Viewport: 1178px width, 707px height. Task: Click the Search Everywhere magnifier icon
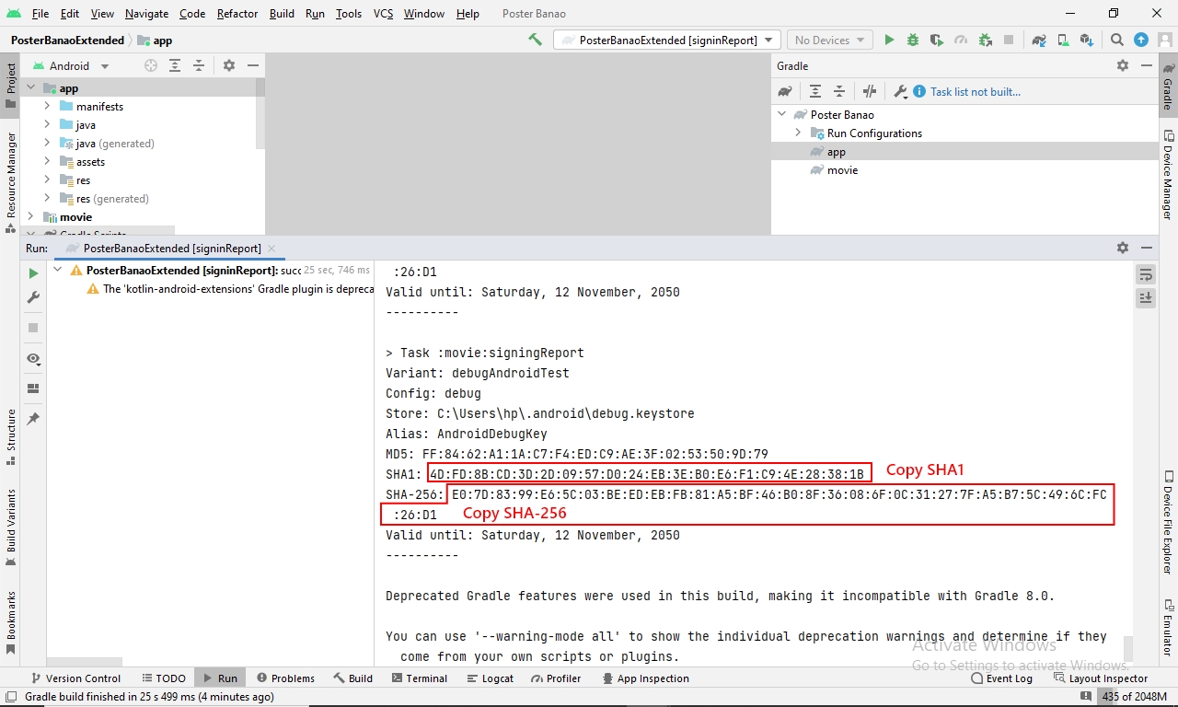coord(1116,40)
